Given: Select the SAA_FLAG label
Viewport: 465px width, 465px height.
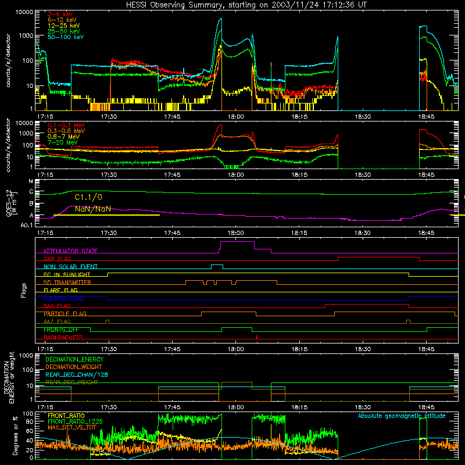Looking at the screenshot, I should tap(57, 306).
